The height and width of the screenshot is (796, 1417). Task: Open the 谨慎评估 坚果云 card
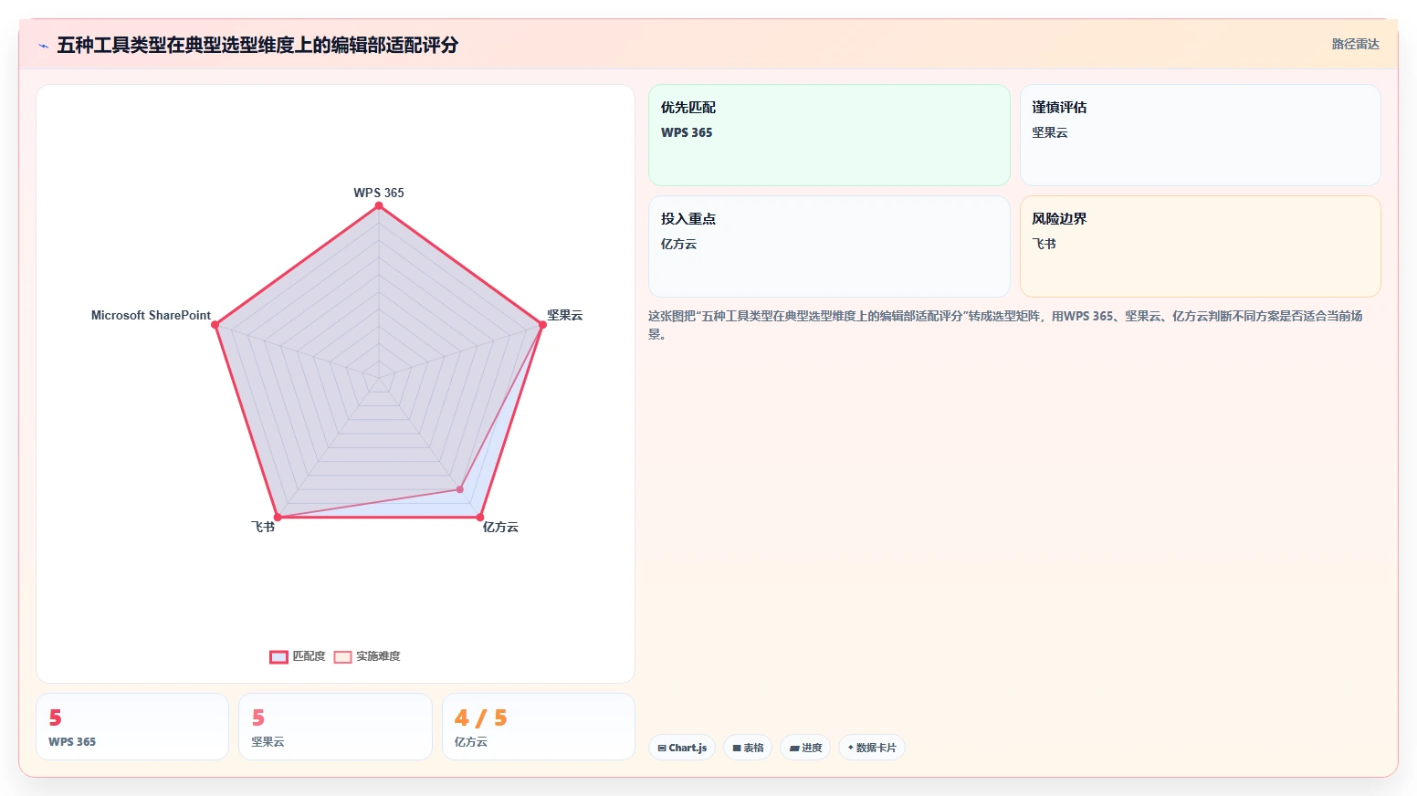coord(1200,135)
